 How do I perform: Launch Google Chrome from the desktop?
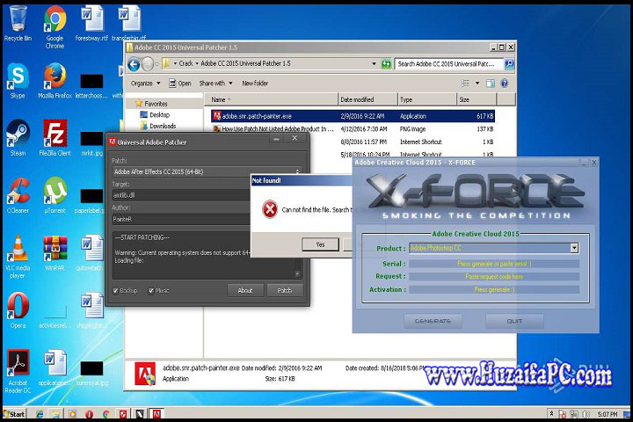click(x=55, y=27)
